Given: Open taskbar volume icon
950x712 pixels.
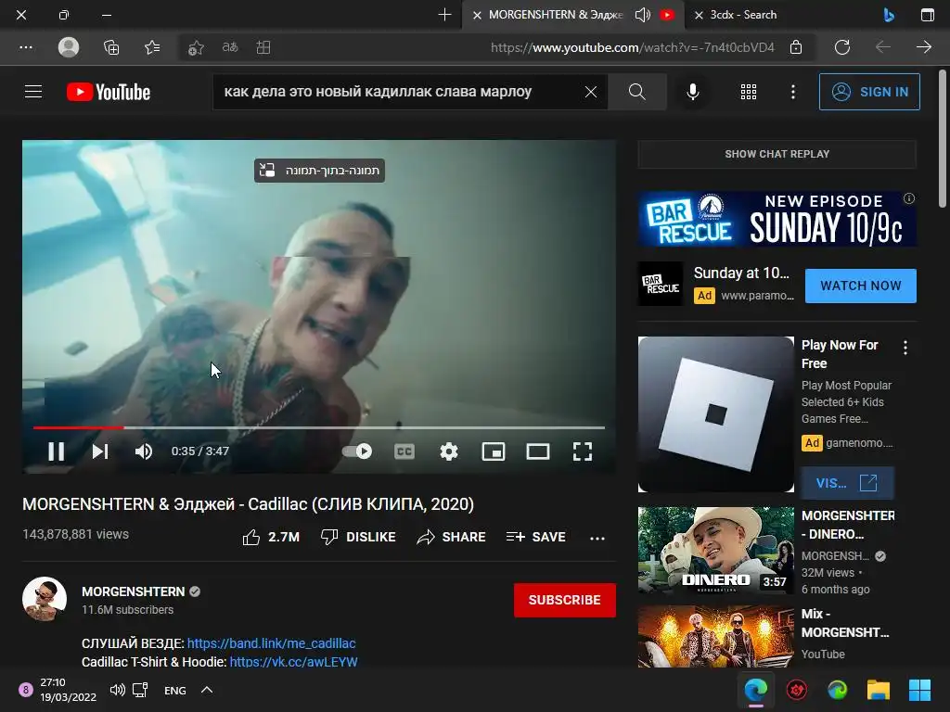Looking at the screenshot, I should (118, 690).
